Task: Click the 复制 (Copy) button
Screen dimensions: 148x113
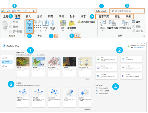Action: (x=14, y=27)
